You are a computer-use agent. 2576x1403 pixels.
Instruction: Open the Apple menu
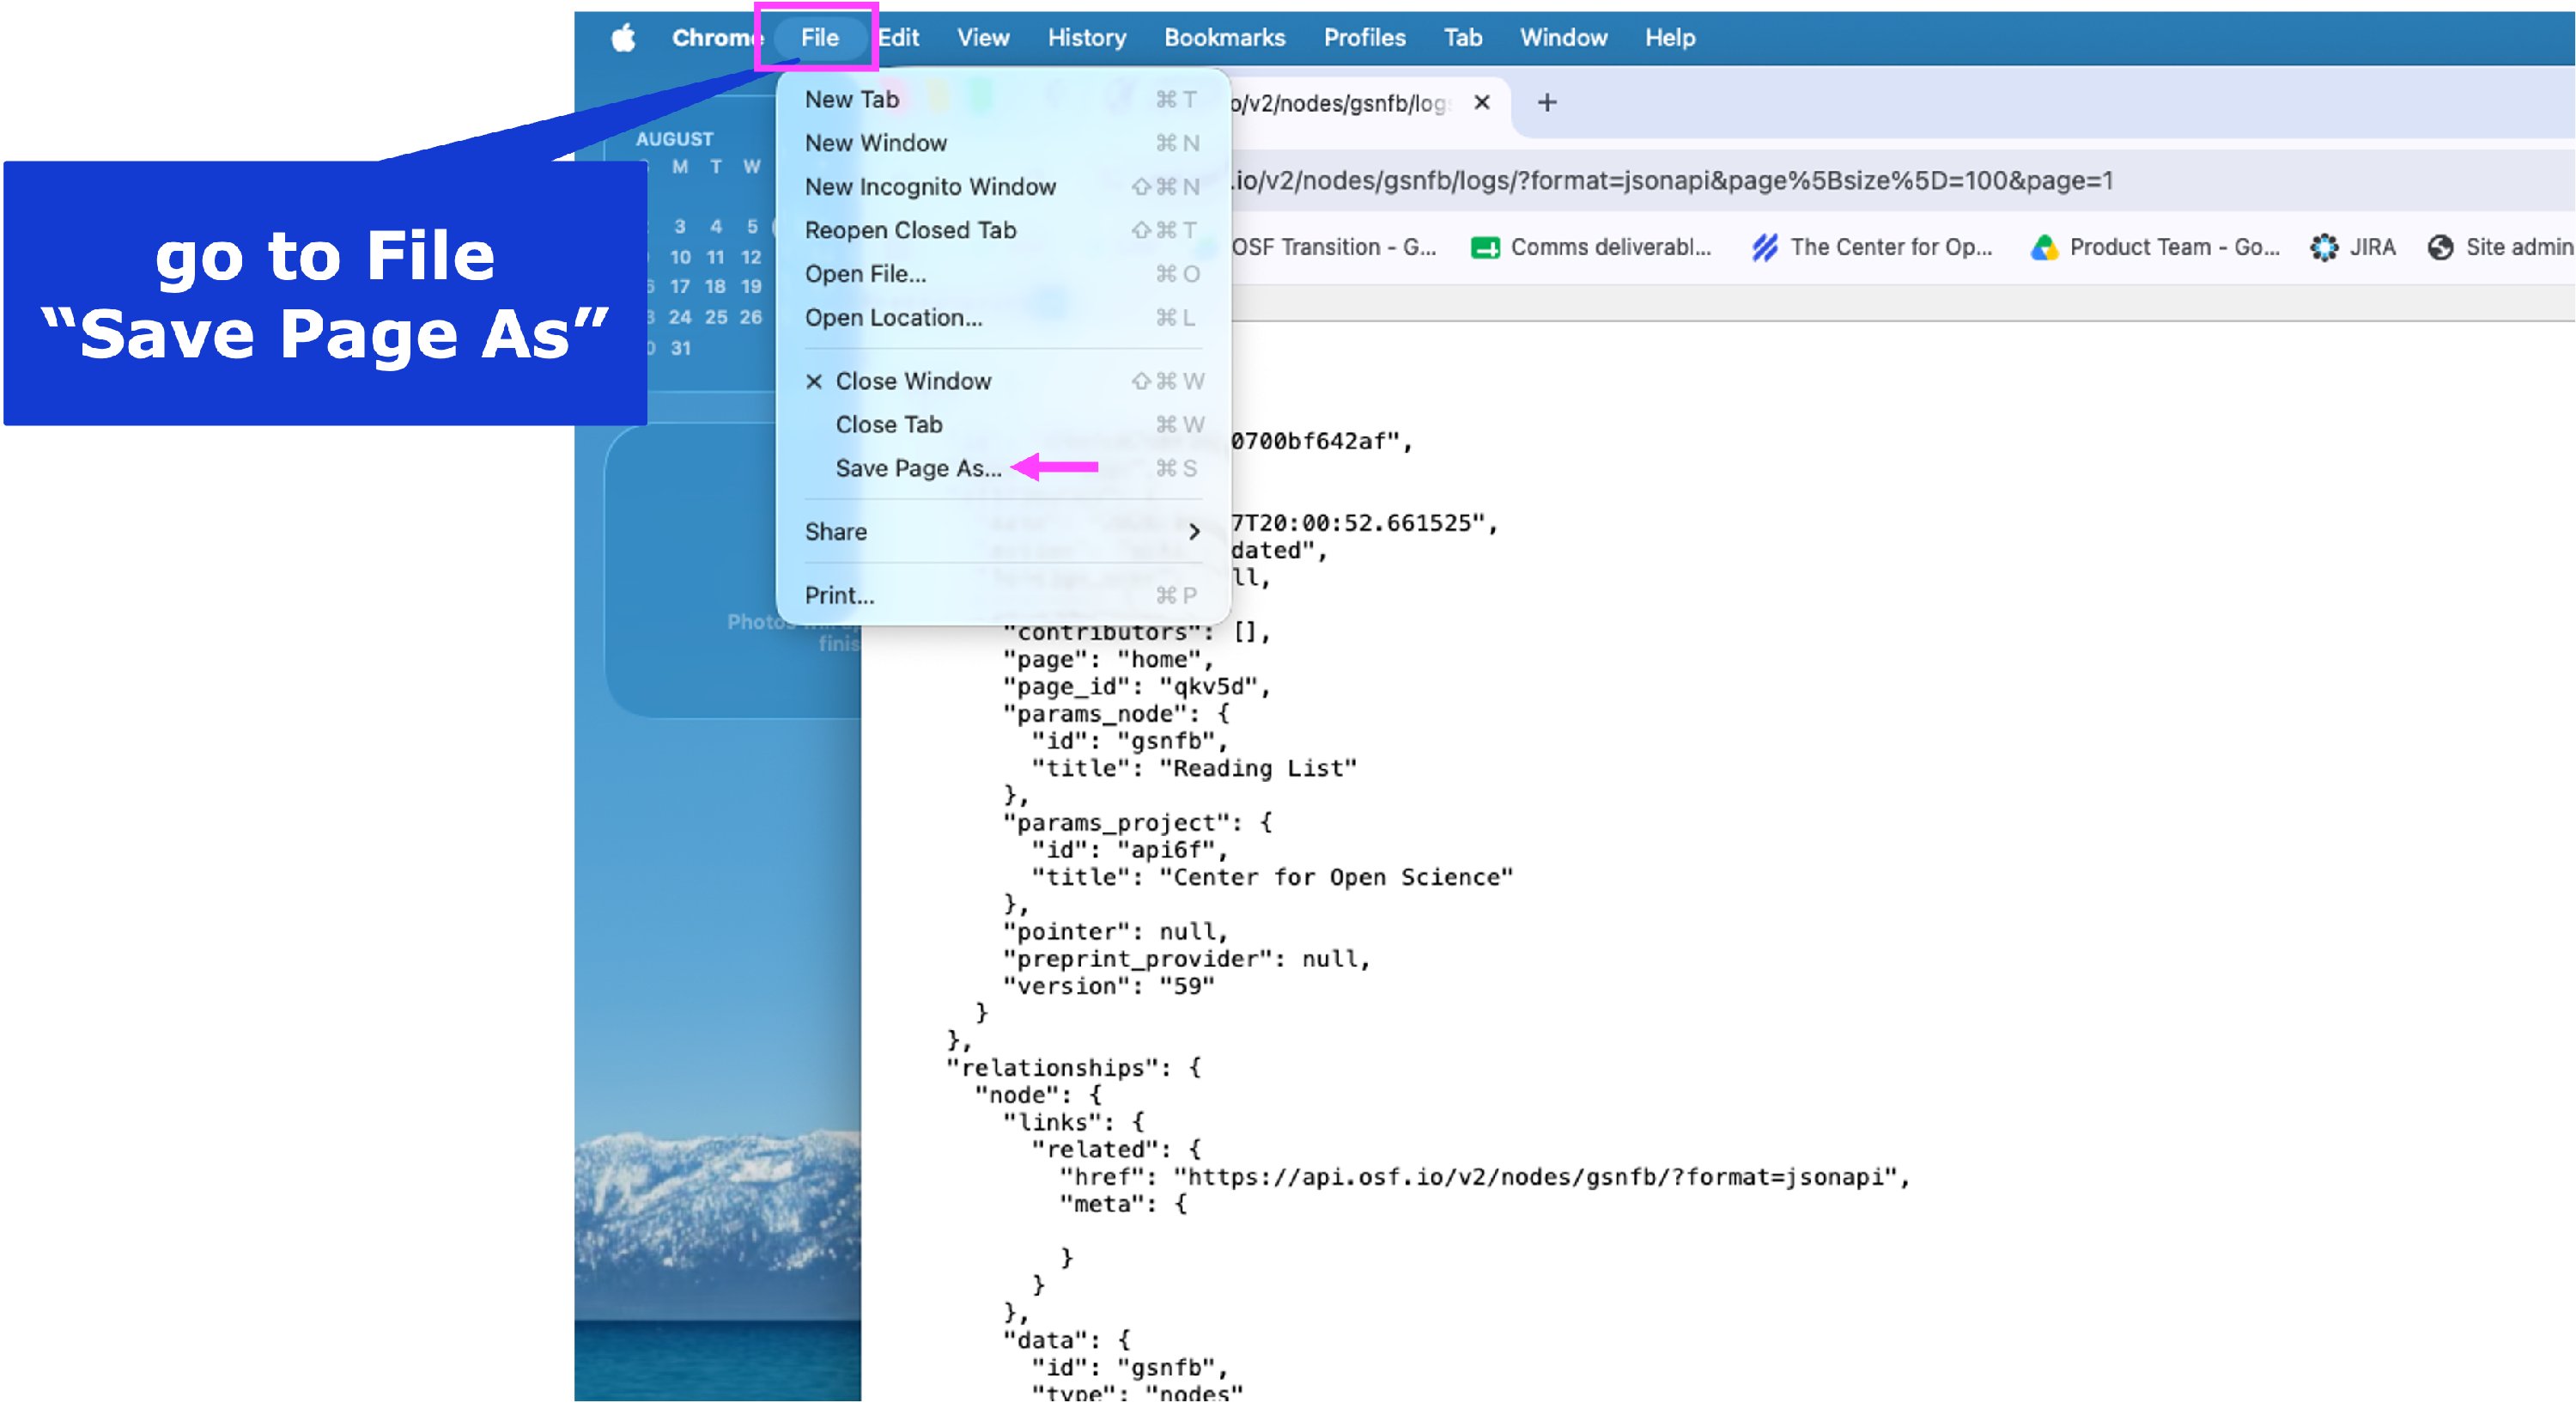pos(623,38)
